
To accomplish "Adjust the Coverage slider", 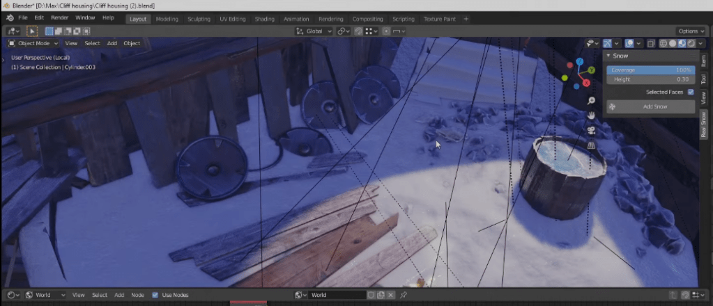I will (650, 70).
